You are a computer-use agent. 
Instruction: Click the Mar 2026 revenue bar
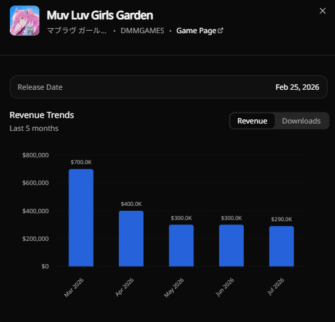click(81, 218)
